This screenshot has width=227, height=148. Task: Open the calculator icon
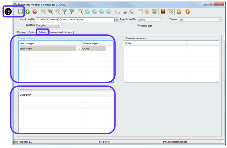[163, 12]
